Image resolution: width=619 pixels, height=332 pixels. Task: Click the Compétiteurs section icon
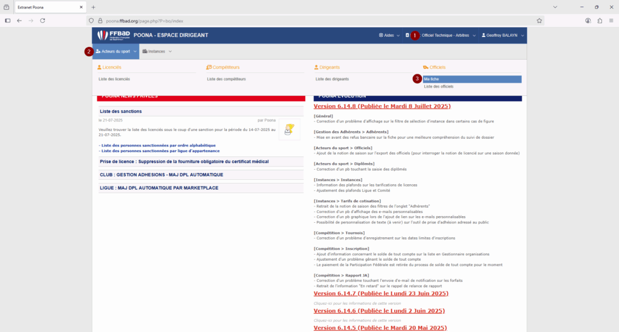pyautogui.click(x=209, y=68)
